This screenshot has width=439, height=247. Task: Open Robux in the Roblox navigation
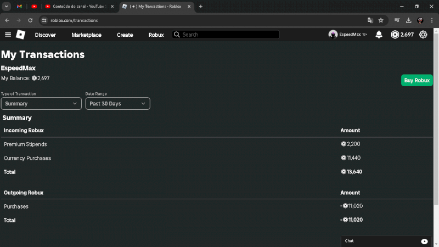pos(156,35)
